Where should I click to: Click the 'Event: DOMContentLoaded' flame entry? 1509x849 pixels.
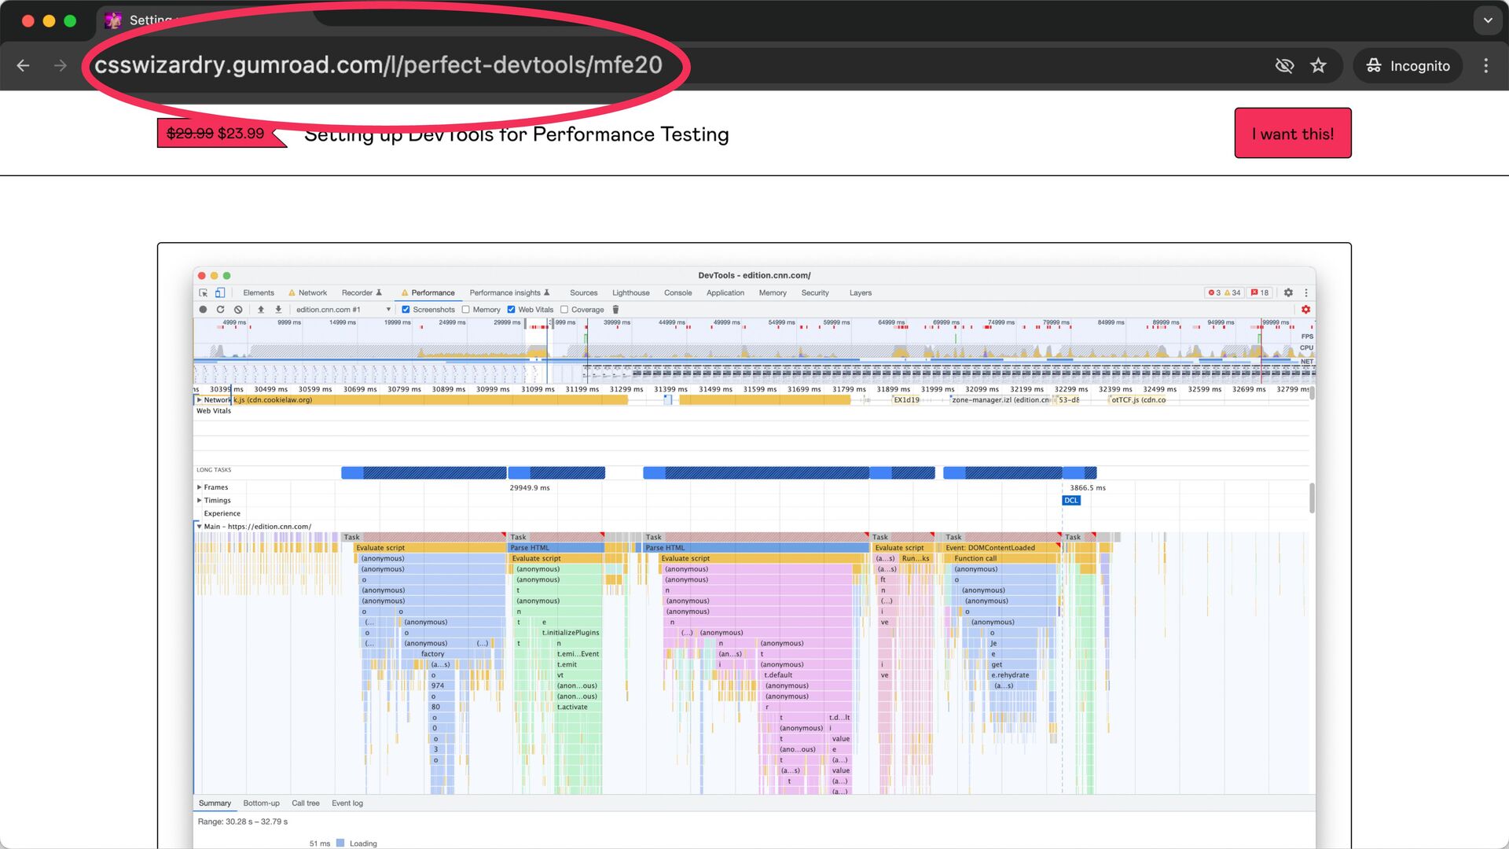click(1000, 548)
